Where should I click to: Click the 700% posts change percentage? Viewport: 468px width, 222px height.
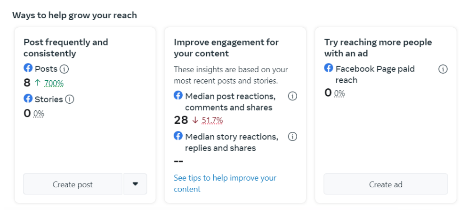click(54, 84)
